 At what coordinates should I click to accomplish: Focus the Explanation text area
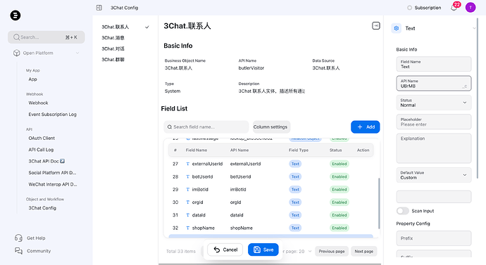434,148
